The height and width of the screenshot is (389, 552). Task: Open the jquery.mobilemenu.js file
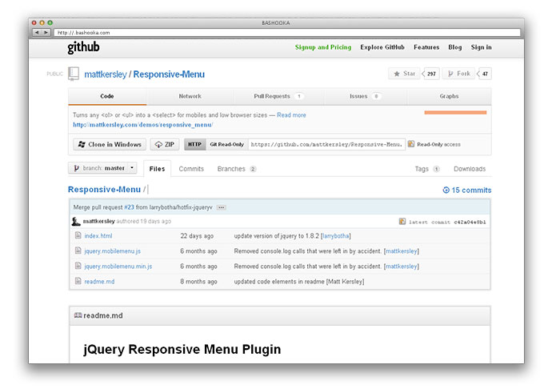(112, 251)
